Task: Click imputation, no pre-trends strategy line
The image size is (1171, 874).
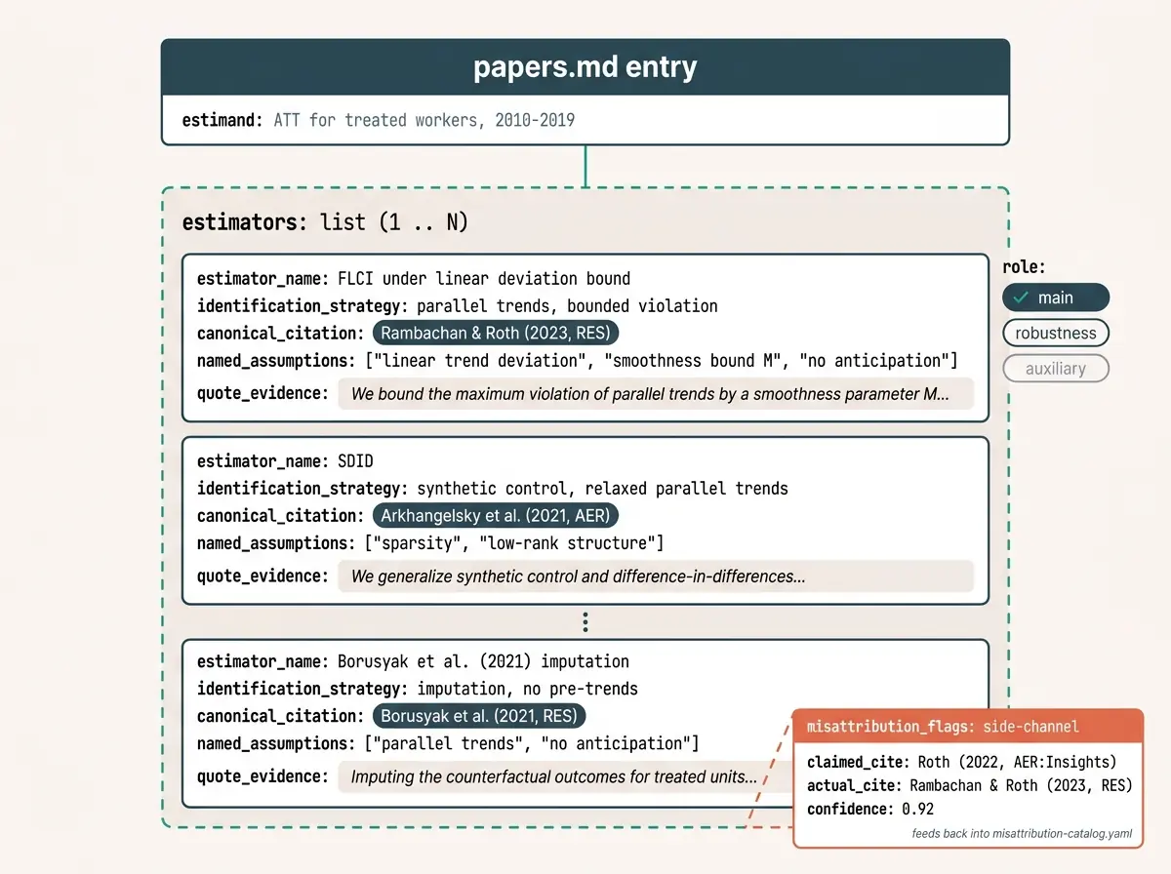Action: 418,689
